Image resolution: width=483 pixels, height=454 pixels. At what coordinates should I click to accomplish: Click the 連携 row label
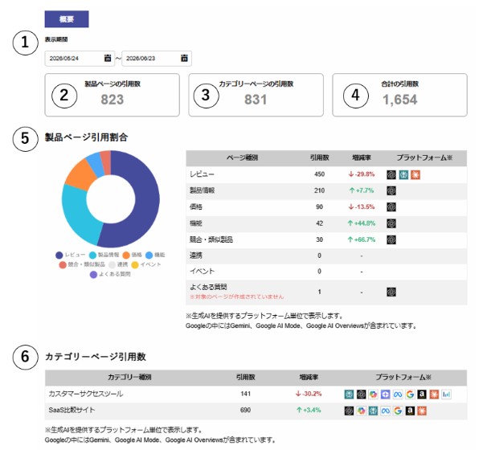point(196,256)
